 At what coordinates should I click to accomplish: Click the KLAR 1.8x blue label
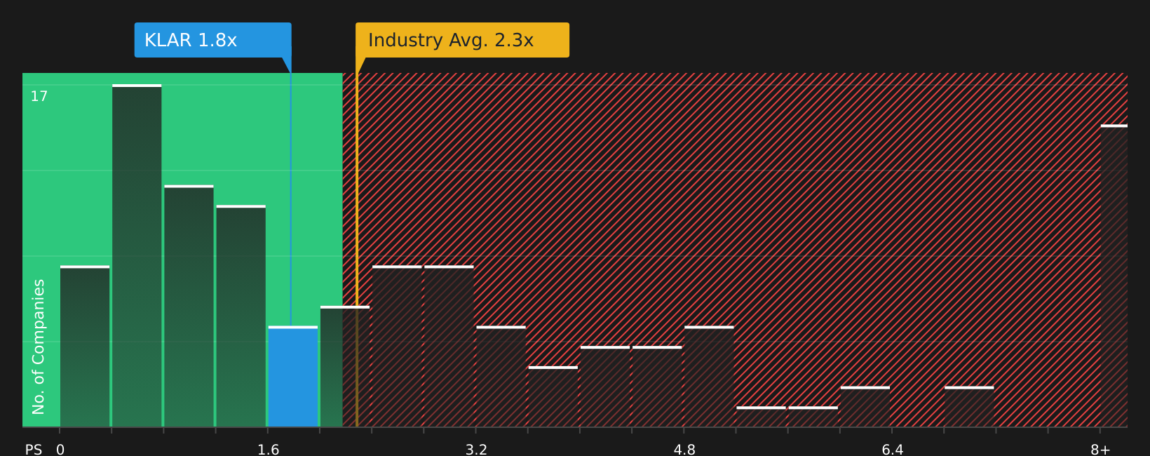212,40
